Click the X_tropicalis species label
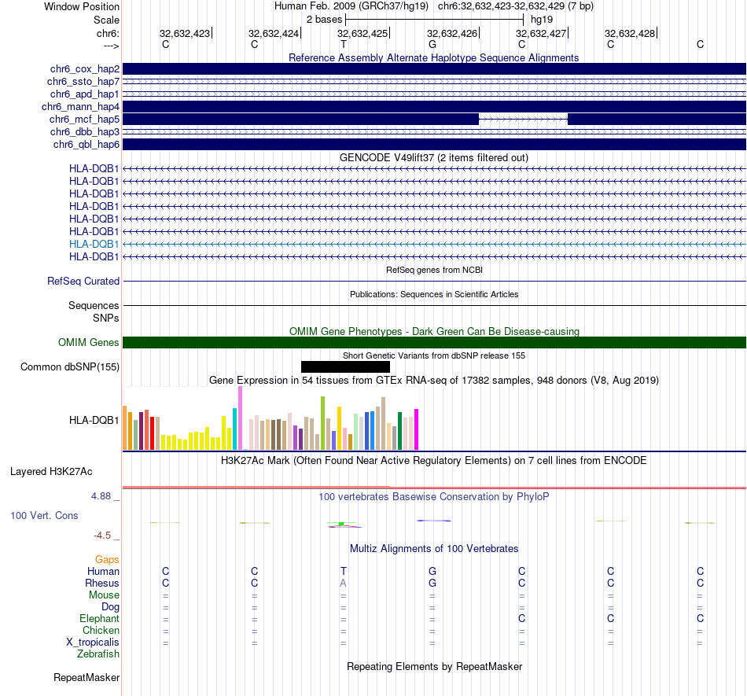The height and width of the screenshot is (696, 747). [x=93, y=643]
